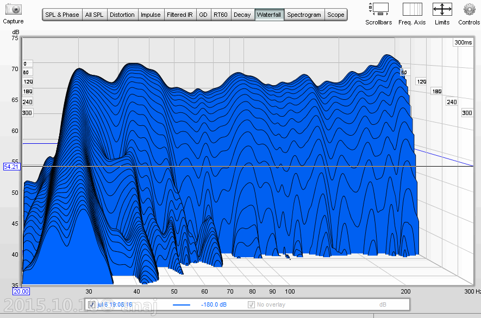The height and width of the screenshot is (318, 481).
Task: Switch to the SPL & Phase tab
Action: (x=62, y=15)
